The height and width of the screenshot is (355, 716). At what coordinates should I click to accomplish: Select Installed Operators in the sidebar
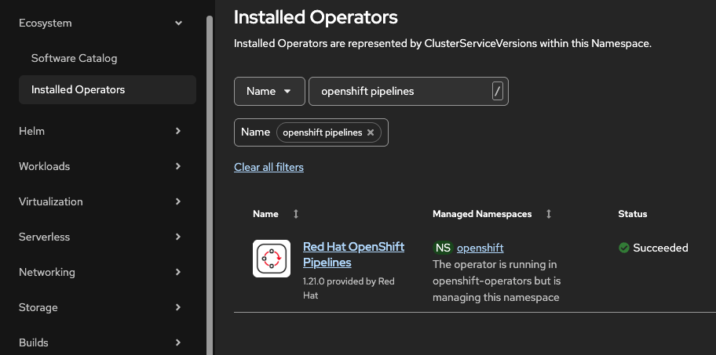[x=78, y=89]
